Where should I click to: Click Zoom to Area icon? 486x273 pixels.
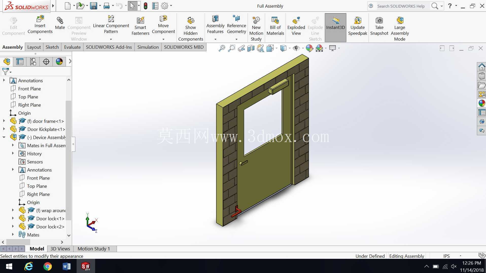[232, 48]
